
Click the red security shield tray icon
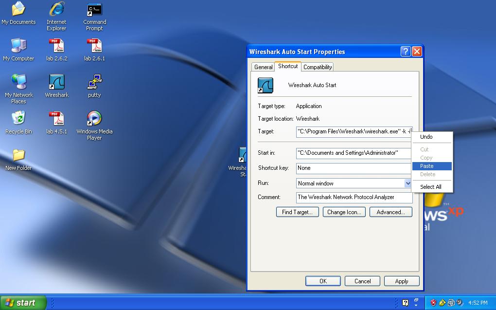coord(433,303)
